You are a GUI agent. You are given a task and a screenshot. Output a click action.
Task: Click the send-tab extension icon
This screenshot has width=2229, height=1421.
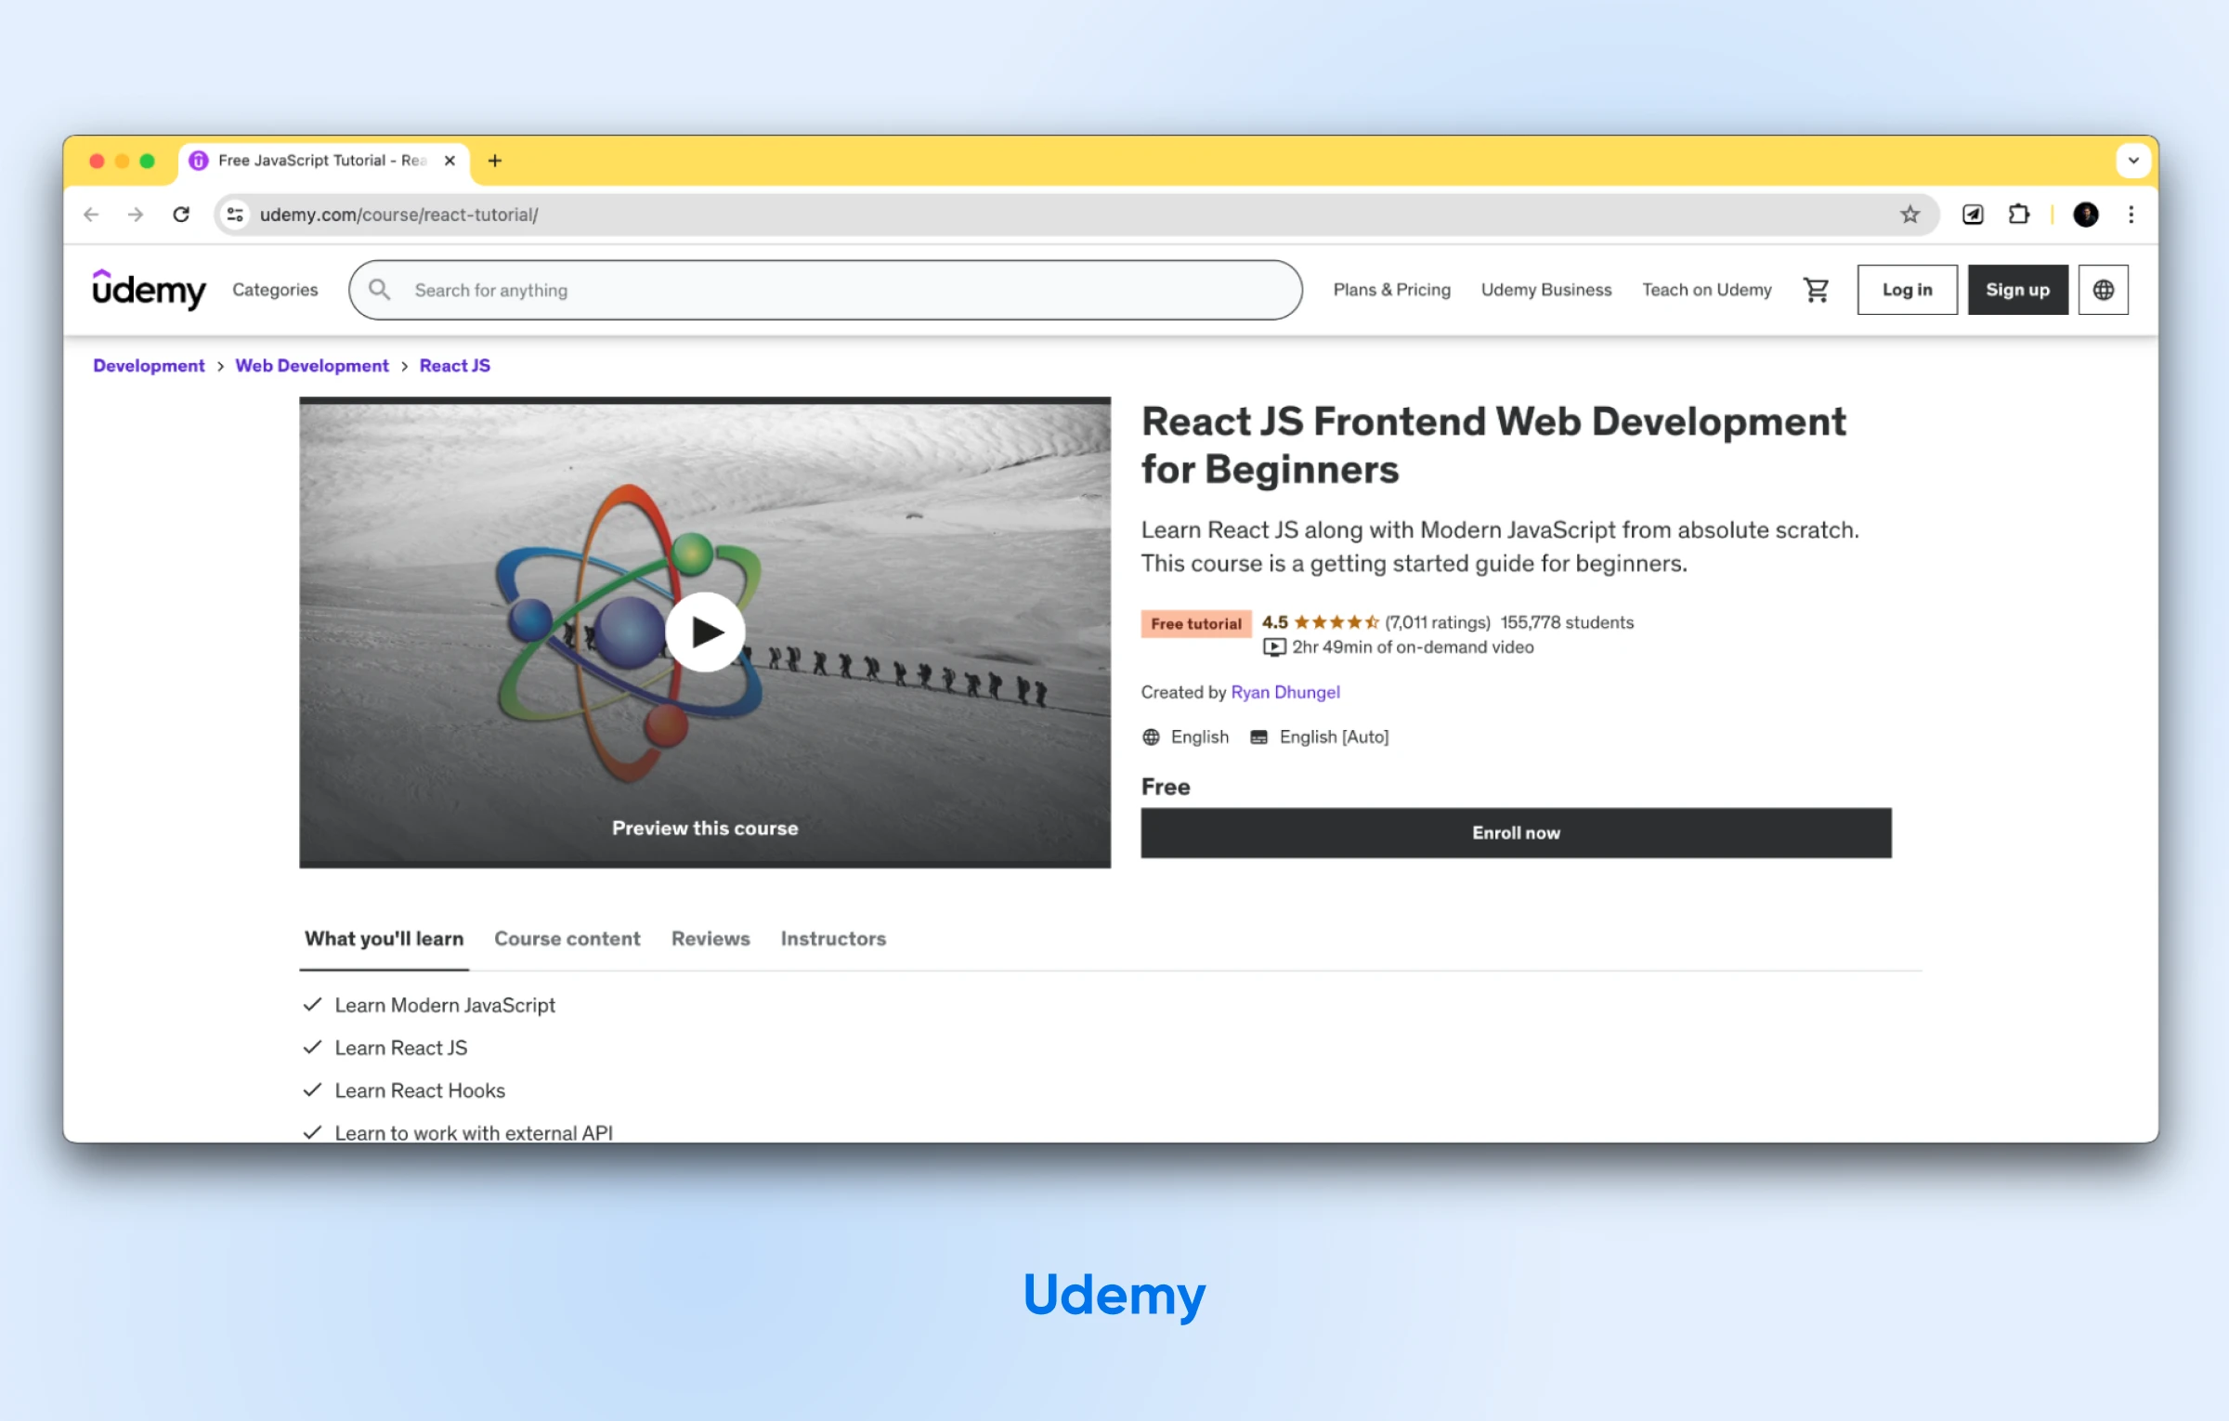pyautogui.click(x=1973, y=215)
